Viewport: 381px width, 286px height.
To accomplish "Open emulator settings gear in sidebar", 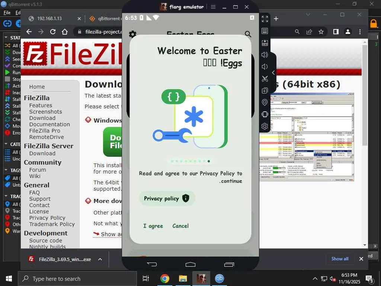I will coord(265,126).
